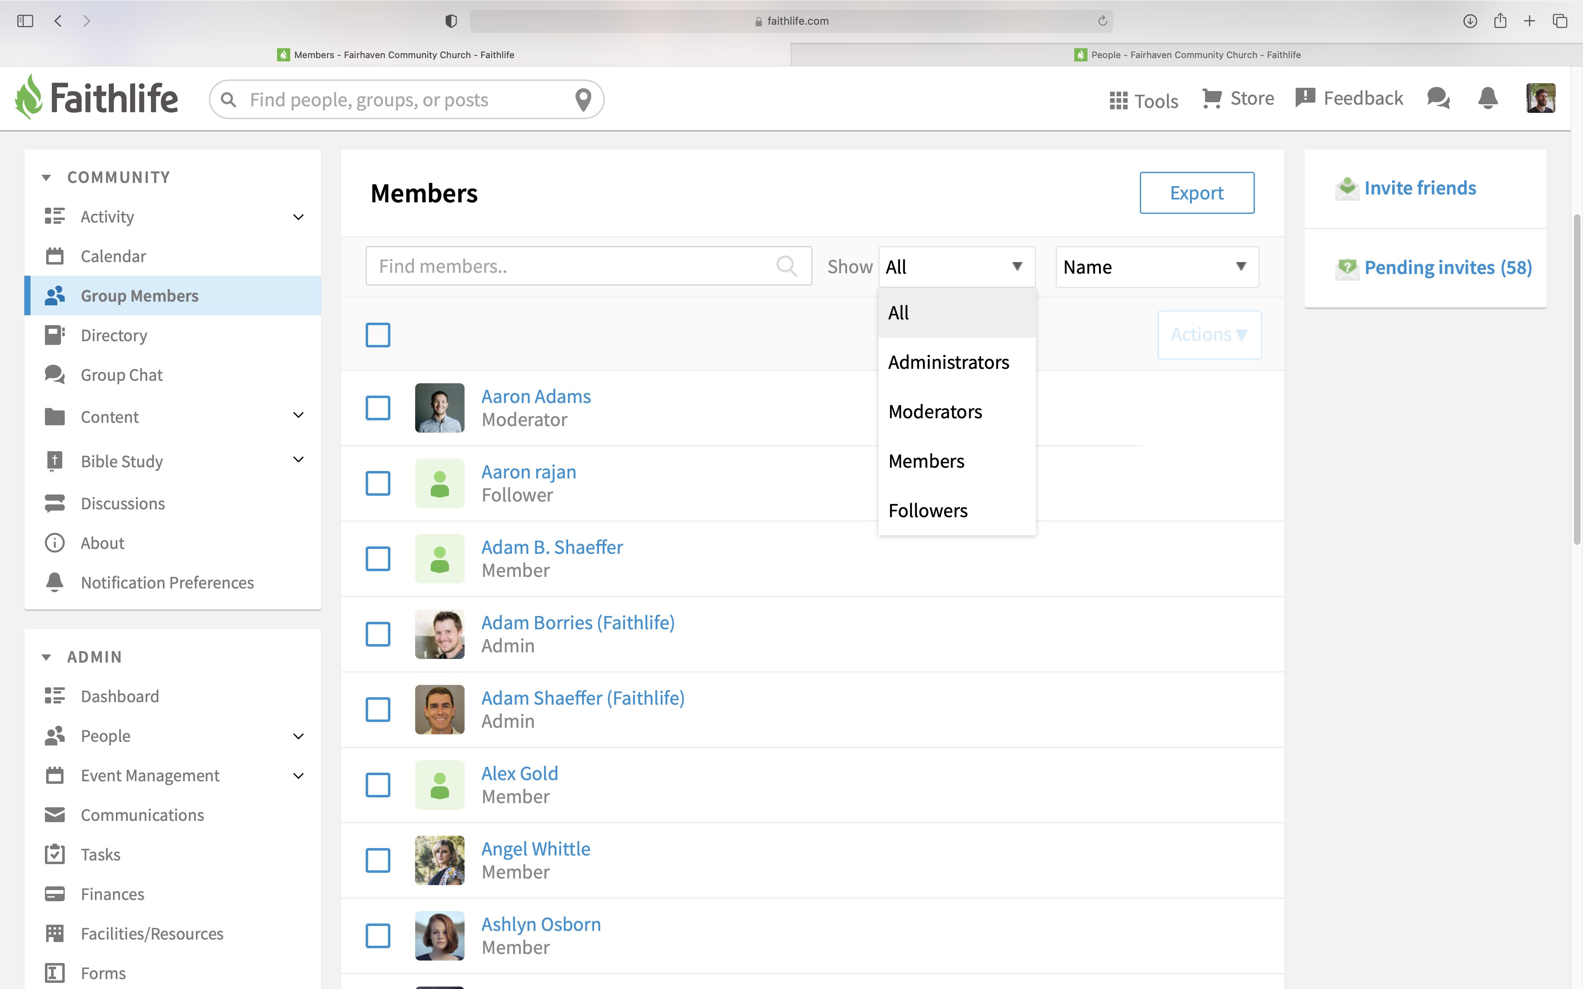1583x989 pixels.
Task: Click the Feedback speech icon
Action: point(1305,98)
